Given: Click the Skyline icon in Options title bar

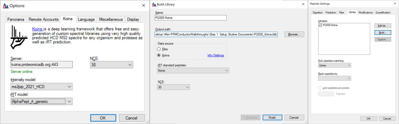Looking at the screenshot, I should pos(5,6).
